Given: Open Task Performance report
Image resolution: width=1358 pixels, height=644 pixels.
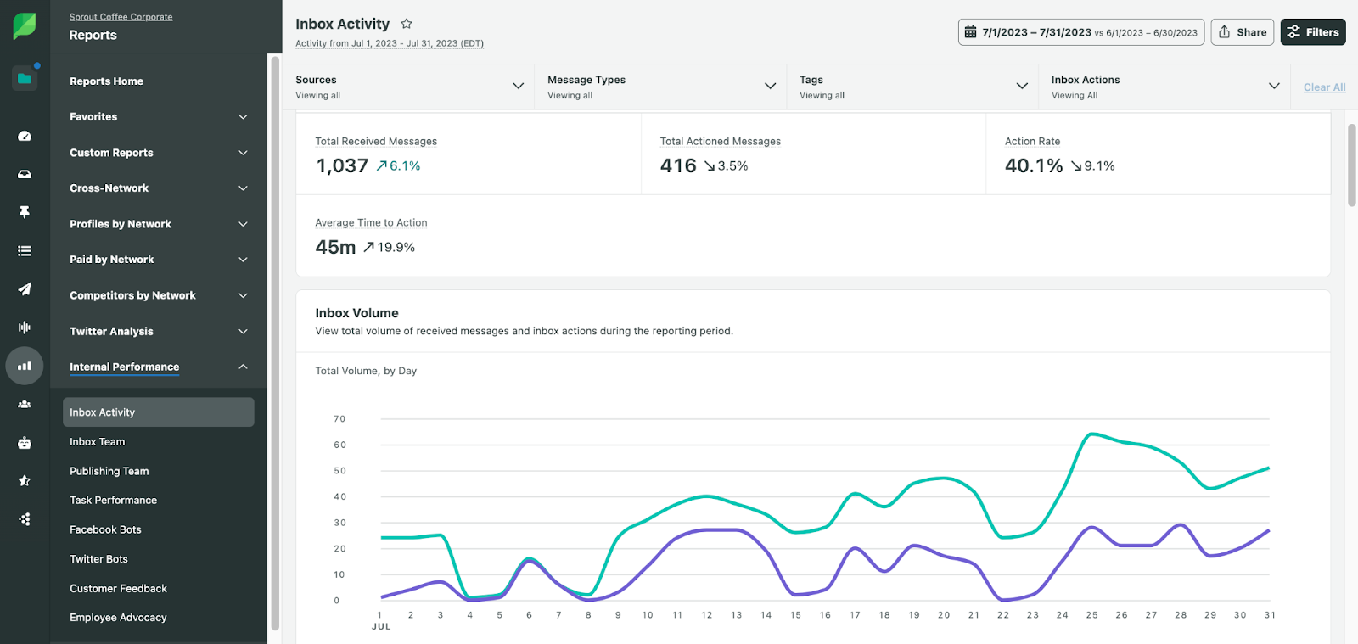Looking at the screenshot, I should 114,501.
